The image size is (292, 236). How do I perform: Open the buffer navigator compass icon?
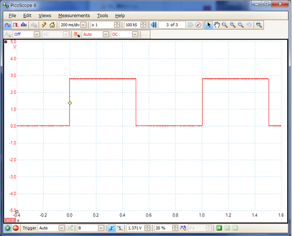198,25
